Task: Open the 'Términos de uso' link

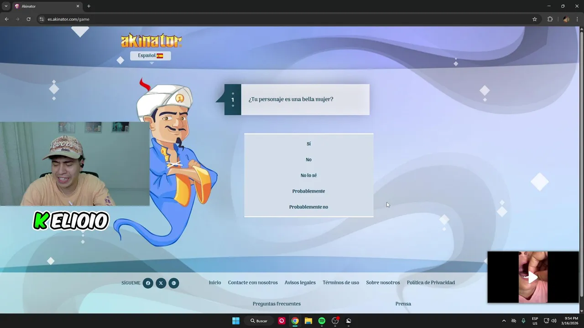Action: tap(341, 282)
